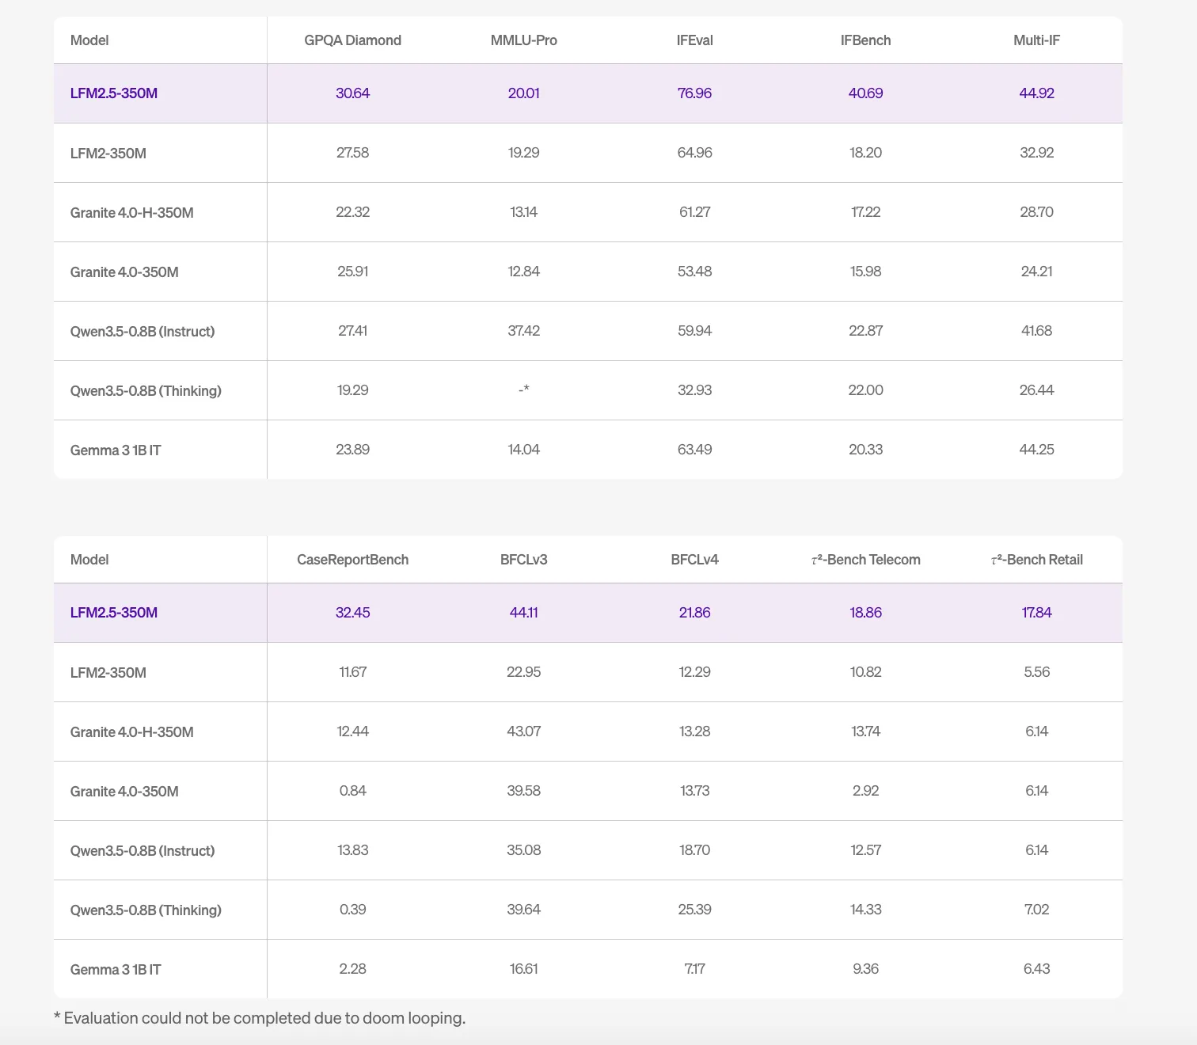This screenshot has height=1045, width=1197.
Task: Click the doom looping evaluation footnote text
Action: tap(260, 1018)
